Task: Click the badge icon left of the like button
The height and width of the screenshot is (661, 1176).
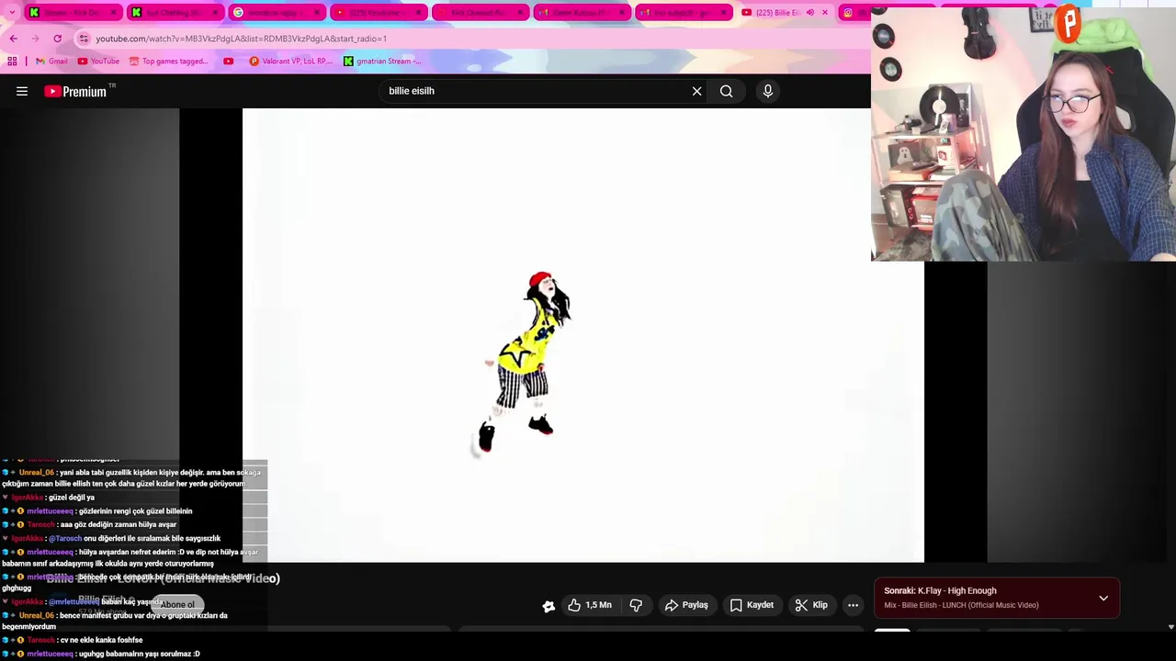Action: pos(548,606)
